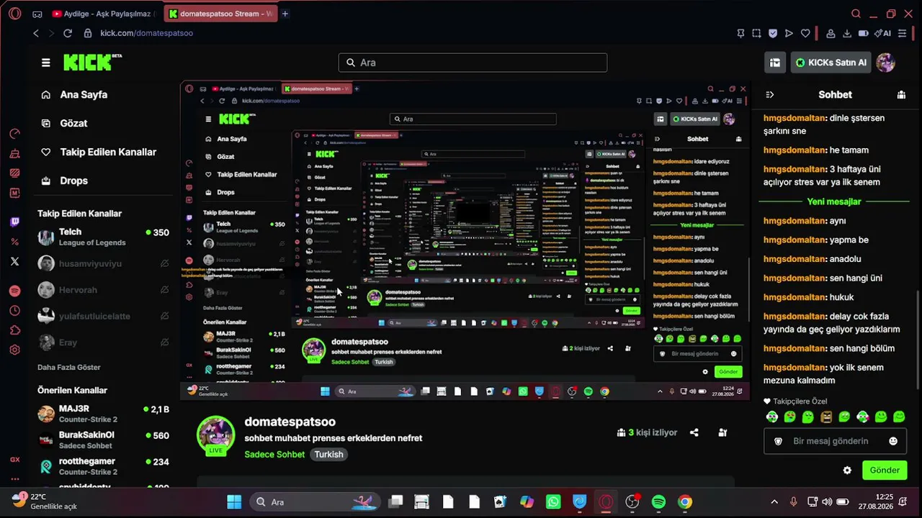Viewport: 922px width, 518px height.
Task: Open the Sadece Sohbet category link under the stream title
Action: point(274,454)
